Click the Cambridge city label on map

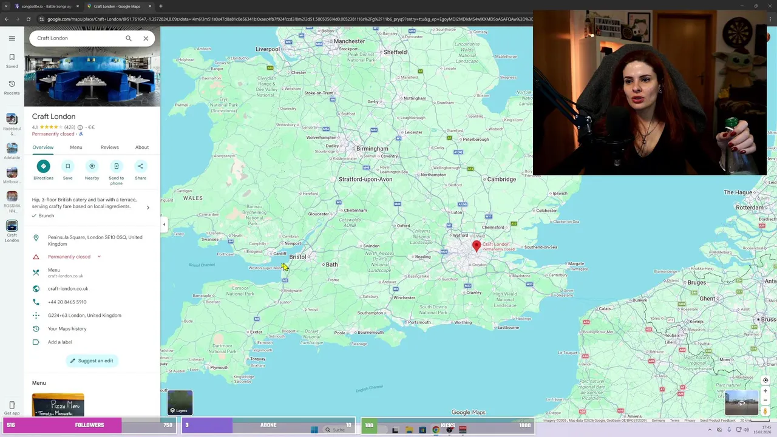[x=501, y=179]
